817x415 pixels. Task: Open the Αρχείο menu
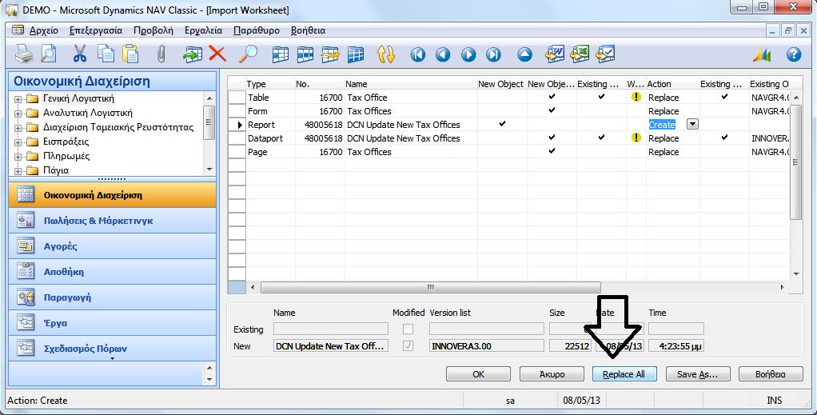(x=43, y=30)
